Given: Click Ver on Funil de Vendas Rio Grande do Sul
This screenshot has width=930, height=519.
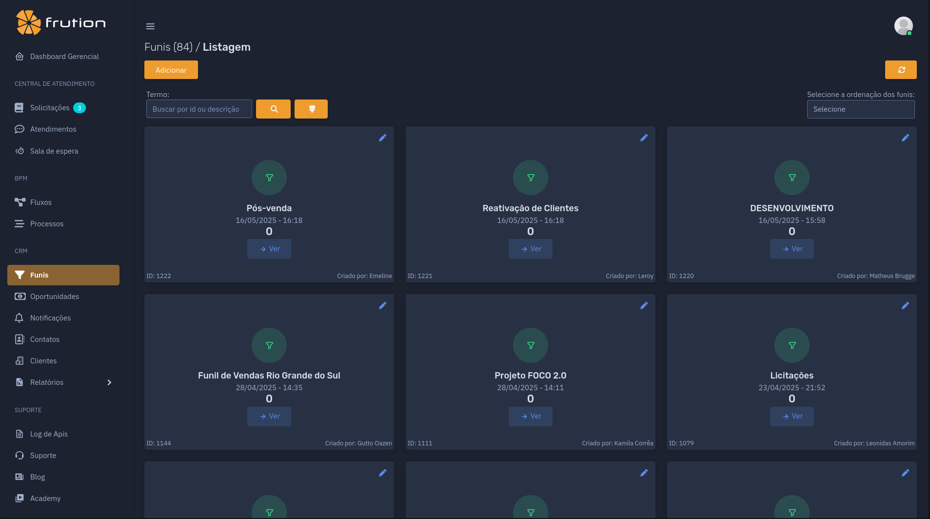Looking at the screenshot, I should 269,416.
